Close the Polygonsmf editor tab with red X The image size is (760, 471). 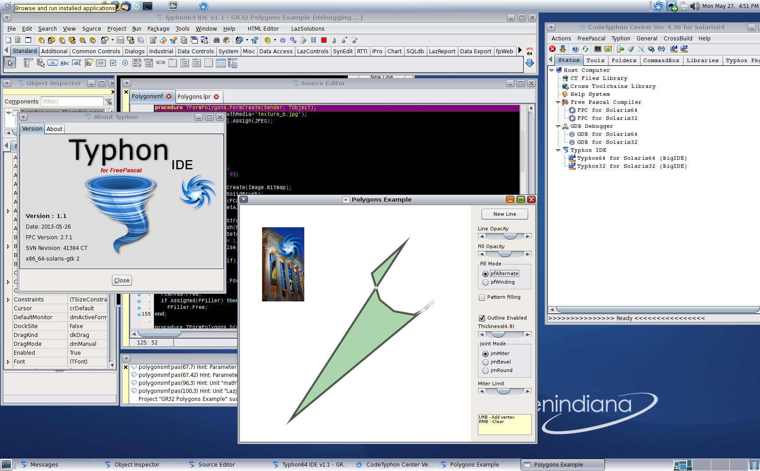[169, 96]
